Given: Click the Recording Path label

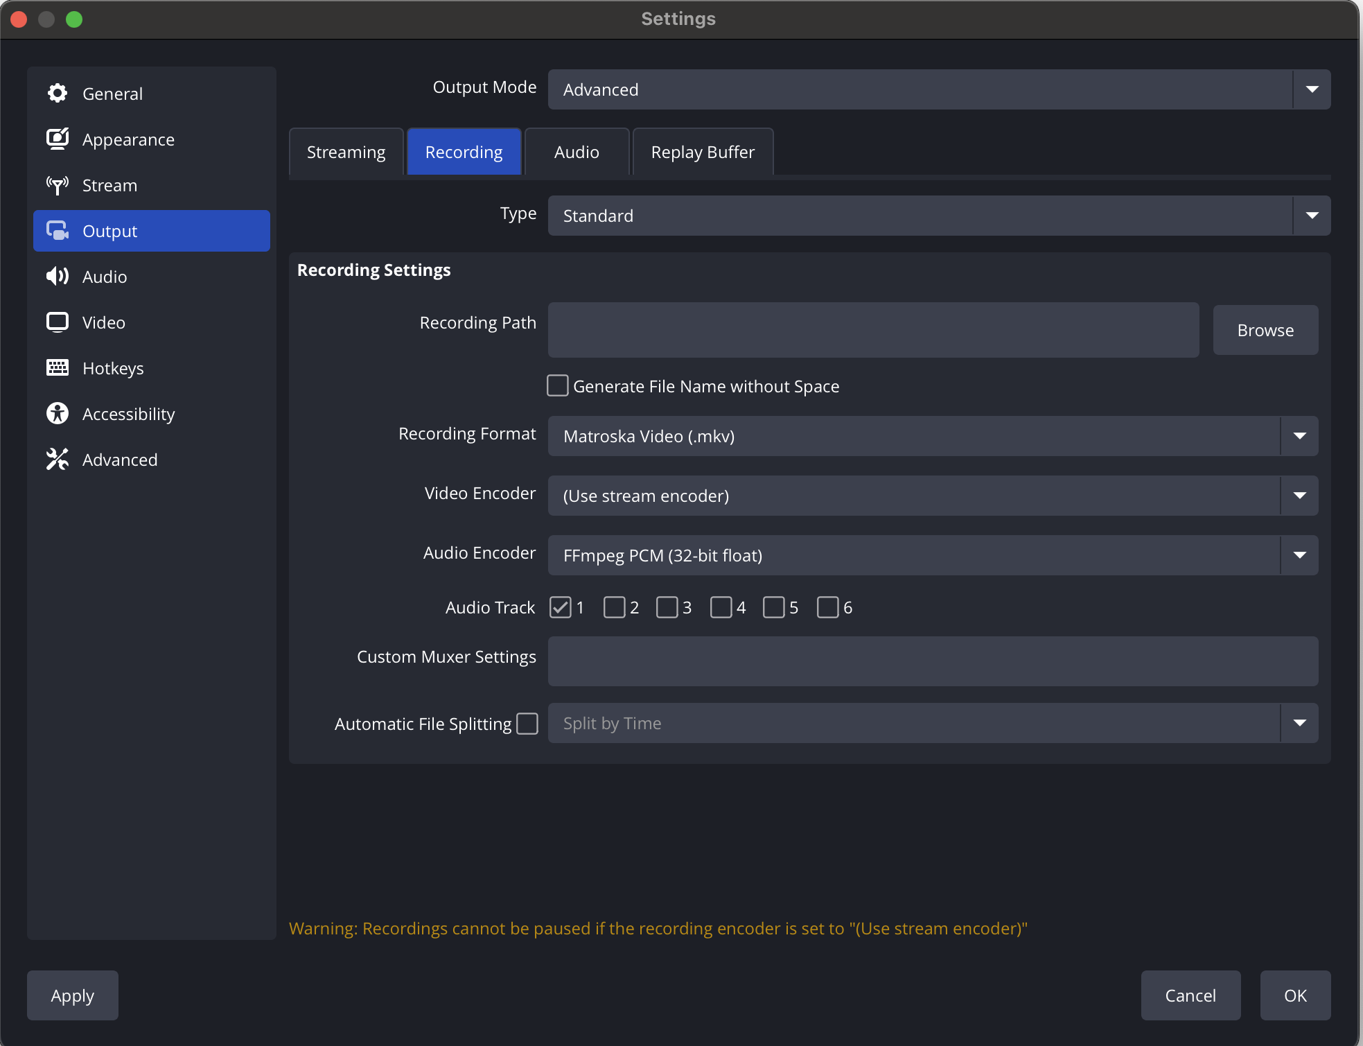Looking at the screenshot, I should (x=477, y=323).
